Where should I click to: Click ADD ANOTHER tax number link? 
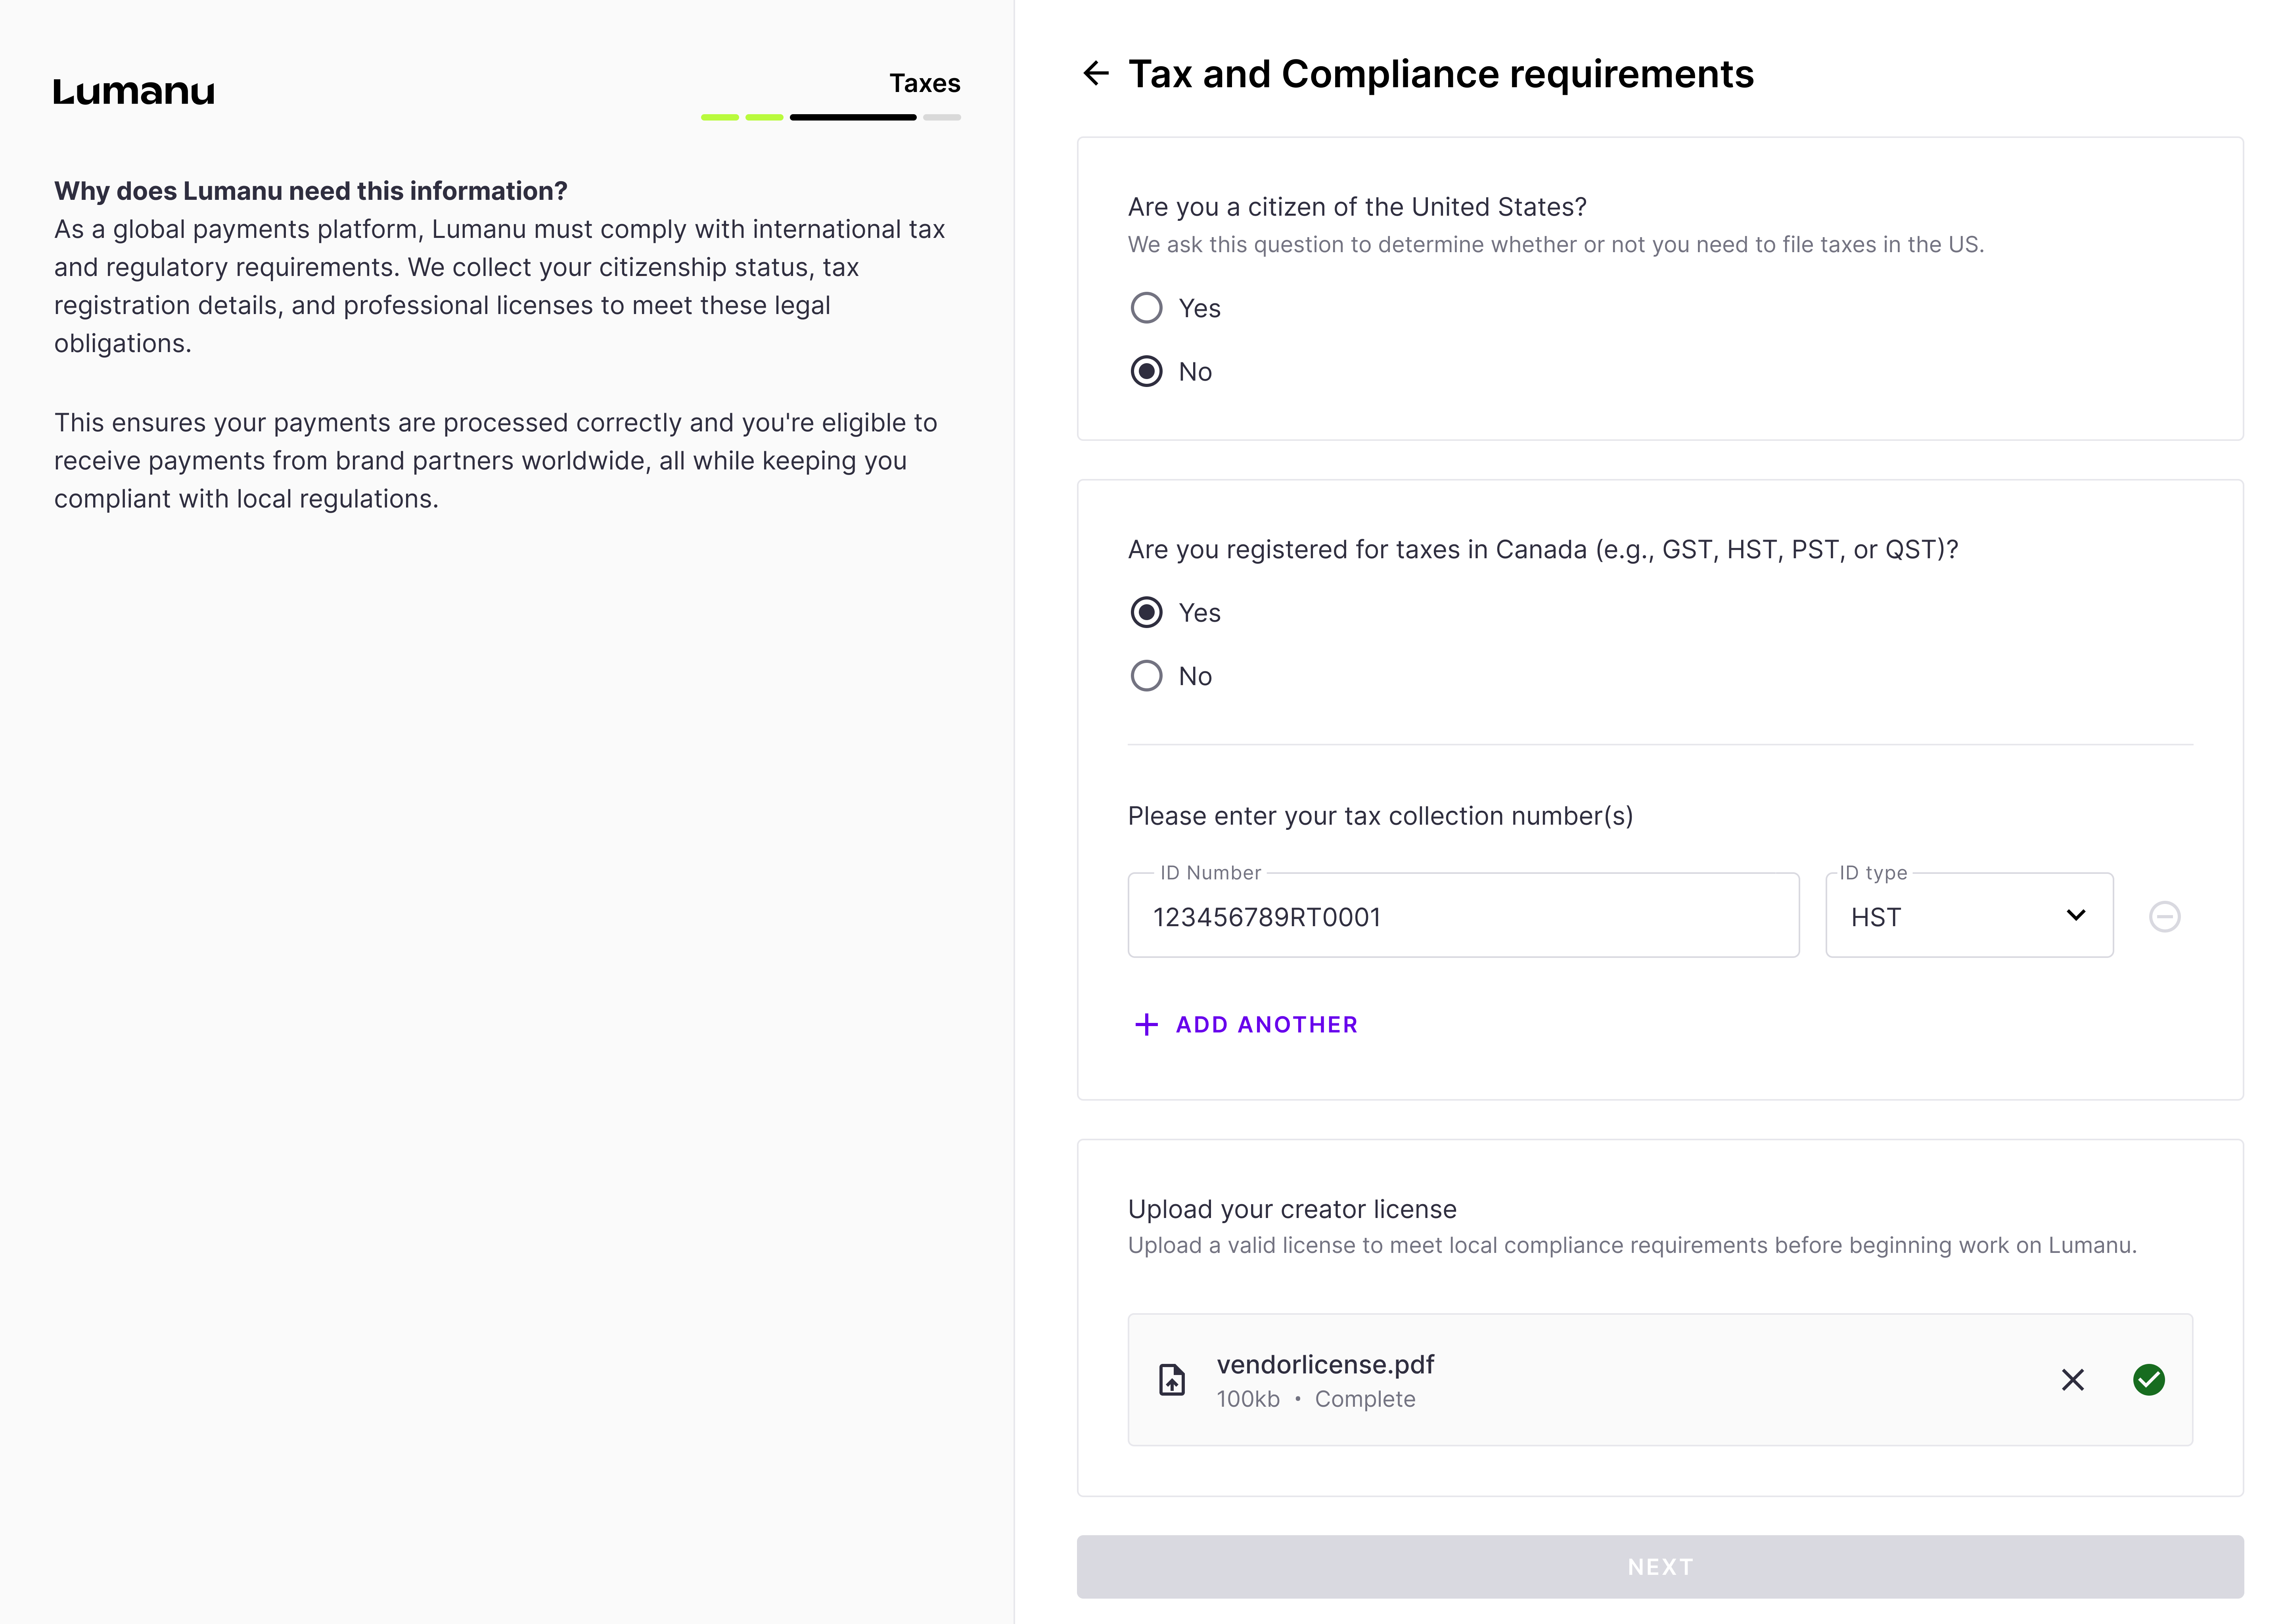[1266, 1024]
